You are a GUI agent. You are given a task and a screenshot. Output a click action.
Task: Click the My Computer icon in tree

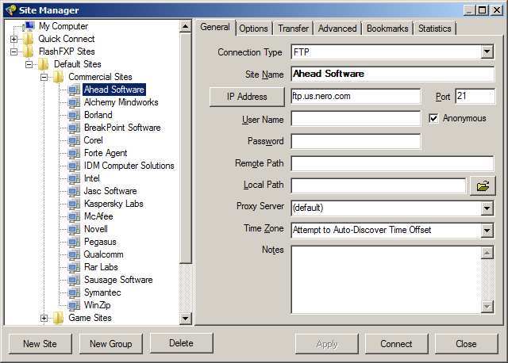(29, 26)
